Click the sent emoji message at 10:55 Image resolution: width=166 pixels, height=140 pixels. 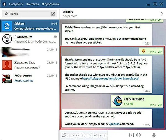point(151,51)
